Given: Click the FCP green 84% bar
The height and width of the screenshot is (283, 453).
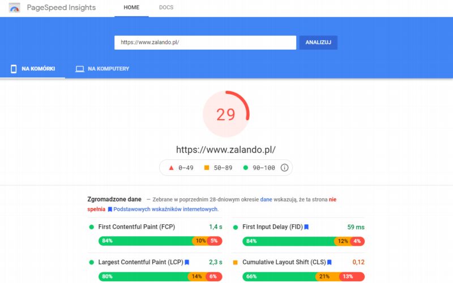Looking at the screenshot, I should tap(146, 241).
